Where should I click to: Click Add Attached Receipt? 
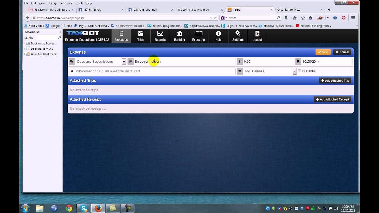tap(332, 99)
